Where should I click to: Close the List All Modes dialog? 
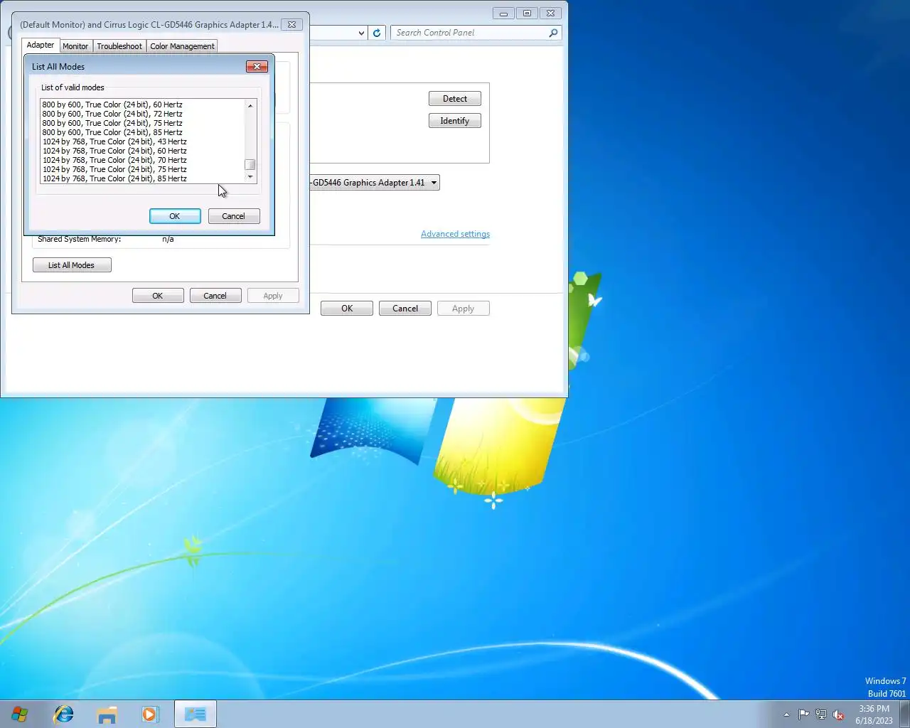[257, 66]
